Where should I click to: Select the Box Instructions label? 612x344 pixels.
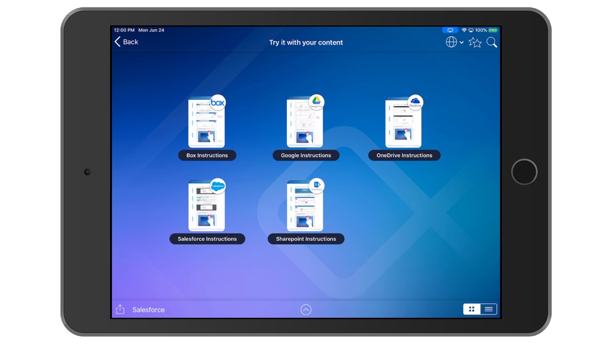207,155
